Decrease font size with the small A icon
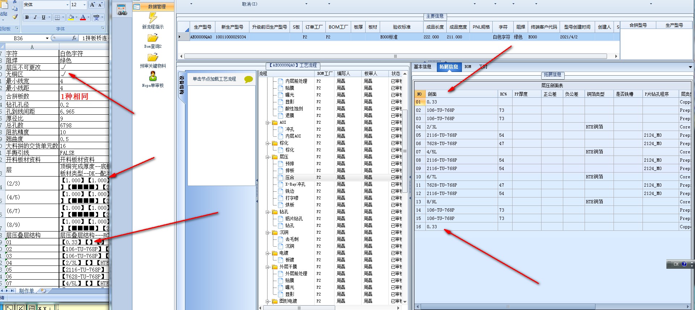Image resolution: width=695 pixels, height=310 pixels. [100, 5]
